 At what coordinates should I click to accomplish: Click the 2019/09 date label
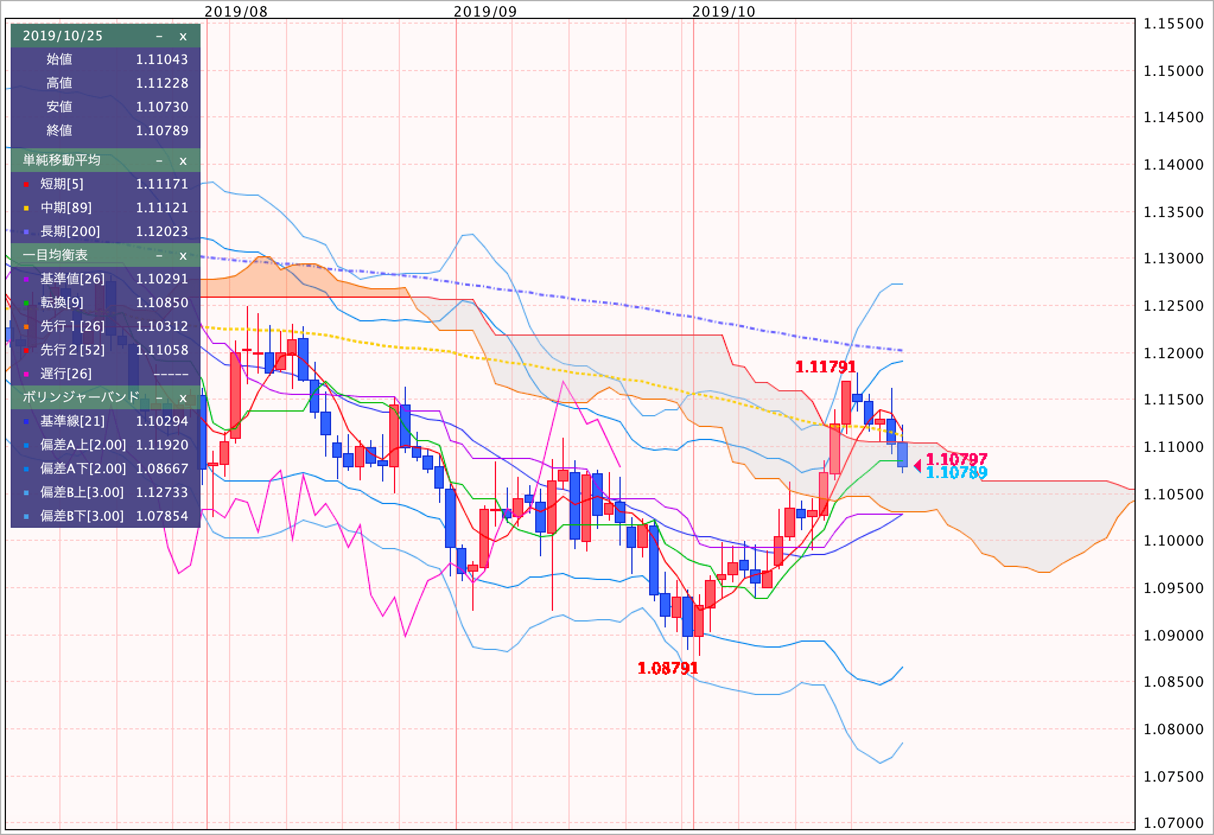[485, 11]
